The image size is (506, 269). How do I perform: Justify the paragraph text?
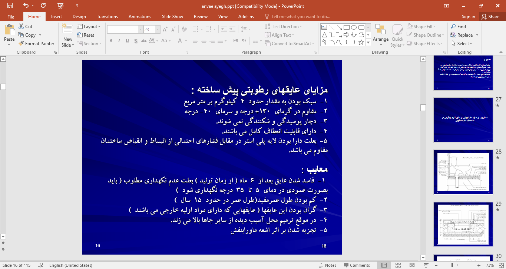[221, 41]
